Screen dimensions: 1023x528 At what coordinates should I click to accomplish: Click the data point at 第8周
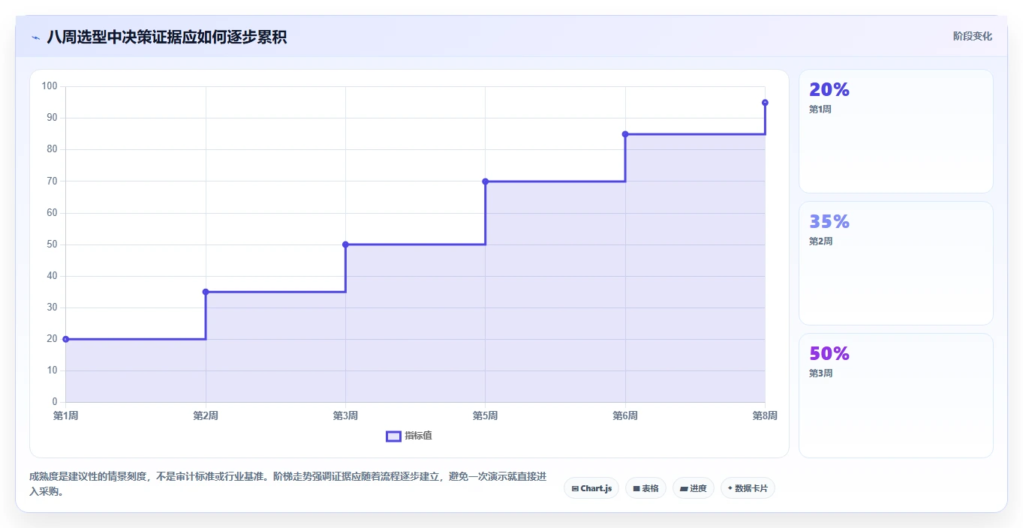pyautogui.click(x=765, y=103)
